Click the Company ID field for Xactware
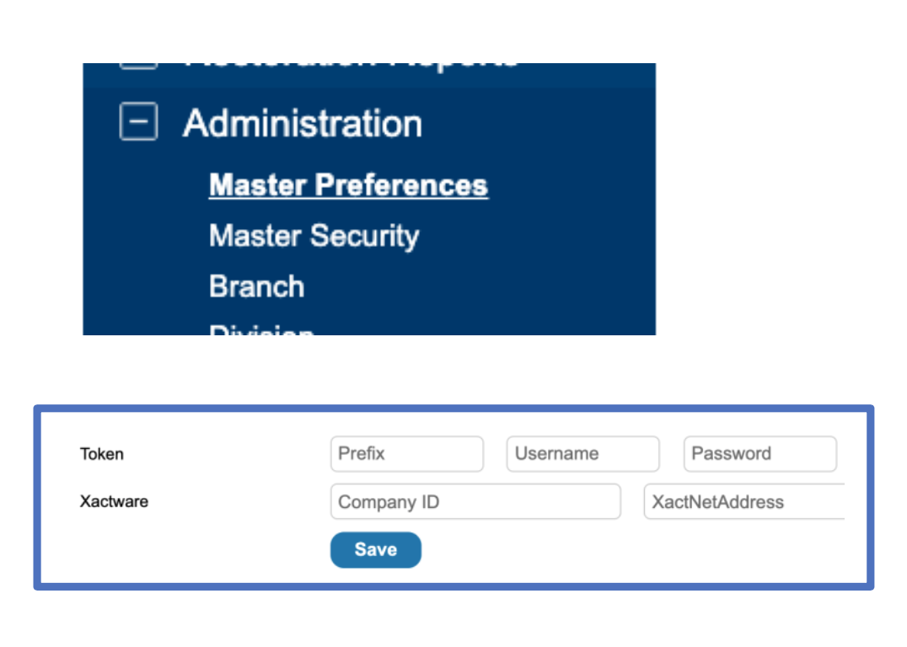 475,501
